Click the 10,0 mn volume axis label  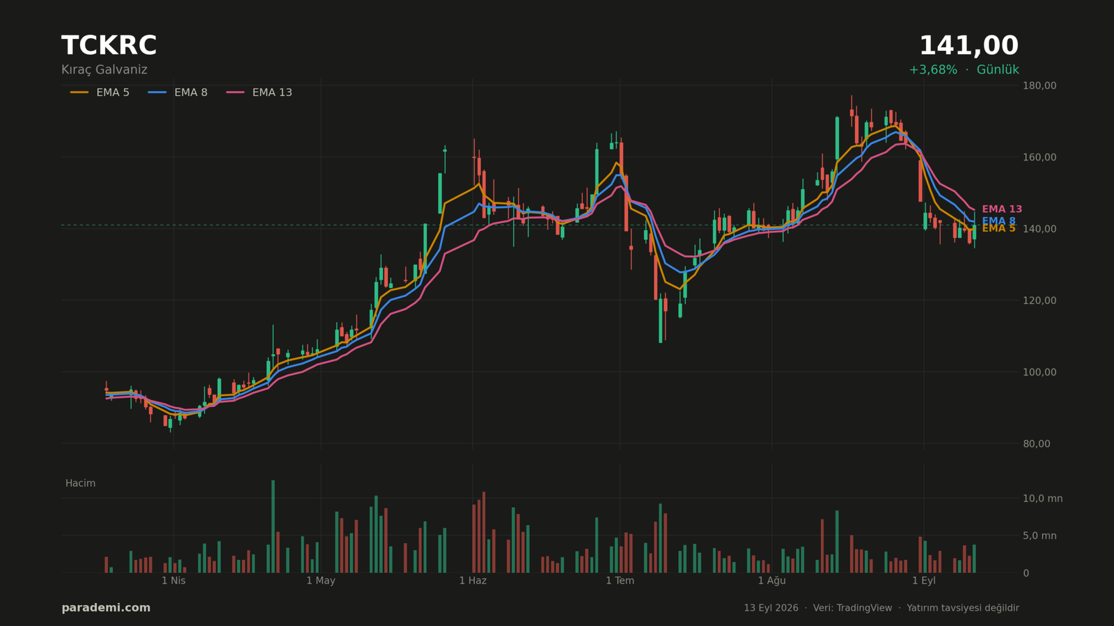pos(1042,498)
